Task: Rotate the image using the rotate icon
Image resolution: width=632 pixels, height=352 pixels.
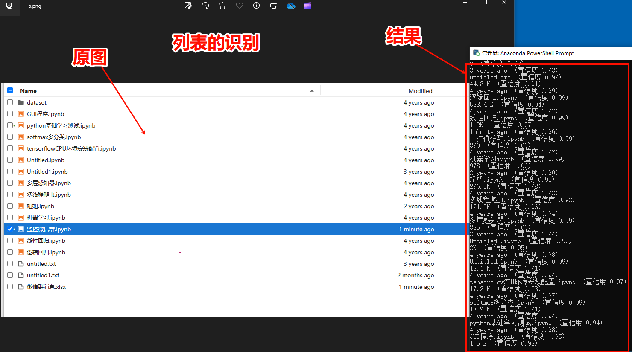Action: [x=205, y=6]
